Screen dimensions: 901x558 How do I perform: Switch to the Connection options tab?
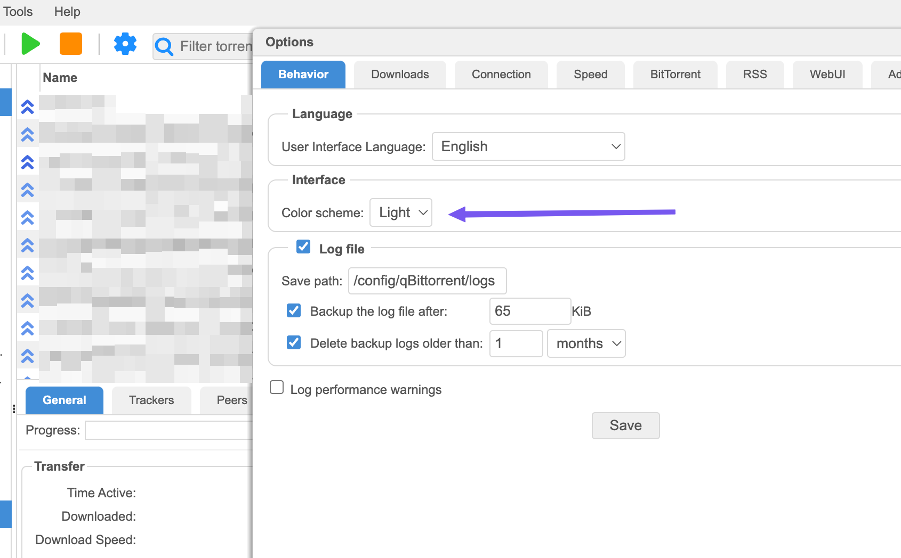click(501, 75)
